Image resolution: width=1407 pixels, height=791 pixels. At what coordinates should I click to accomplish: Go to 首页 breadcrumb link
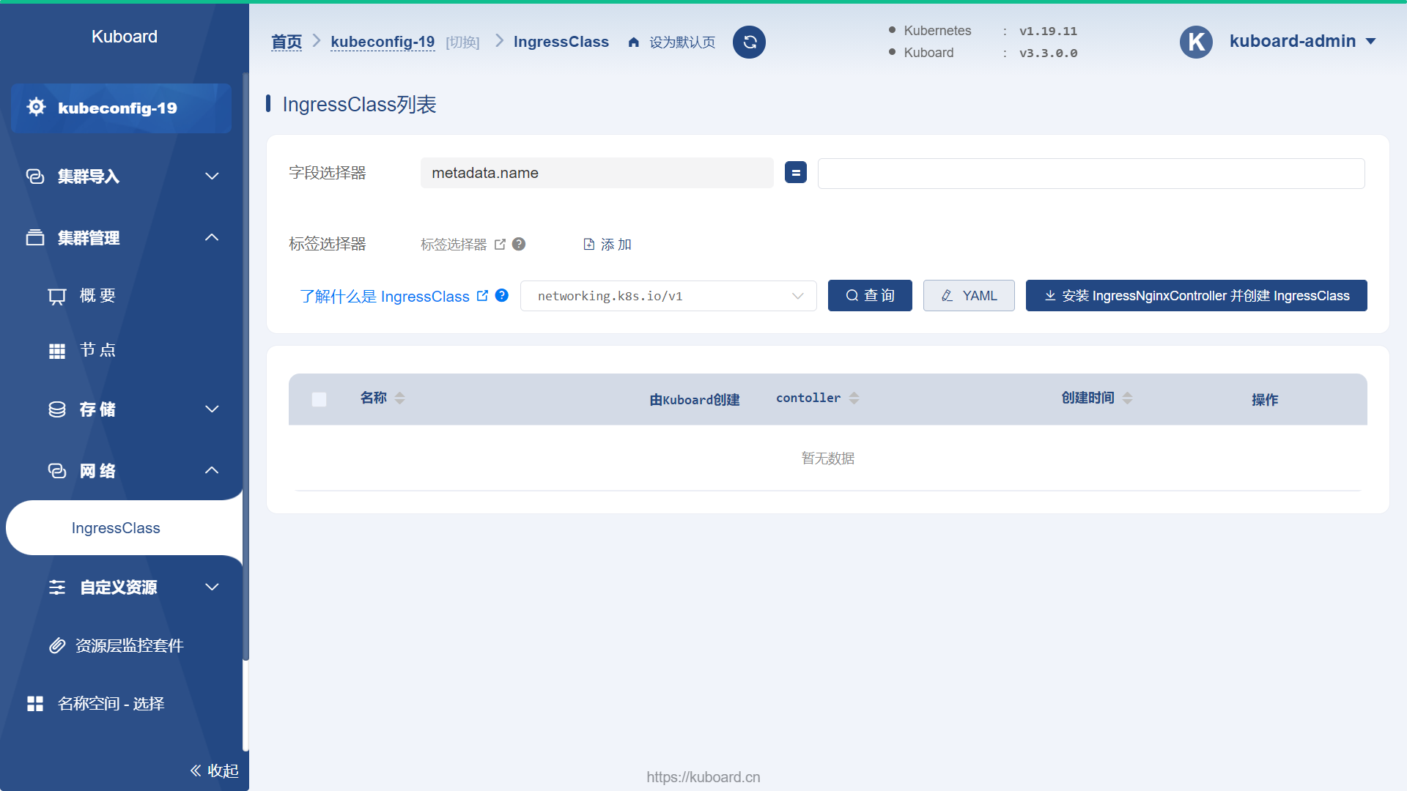point(287,42)
